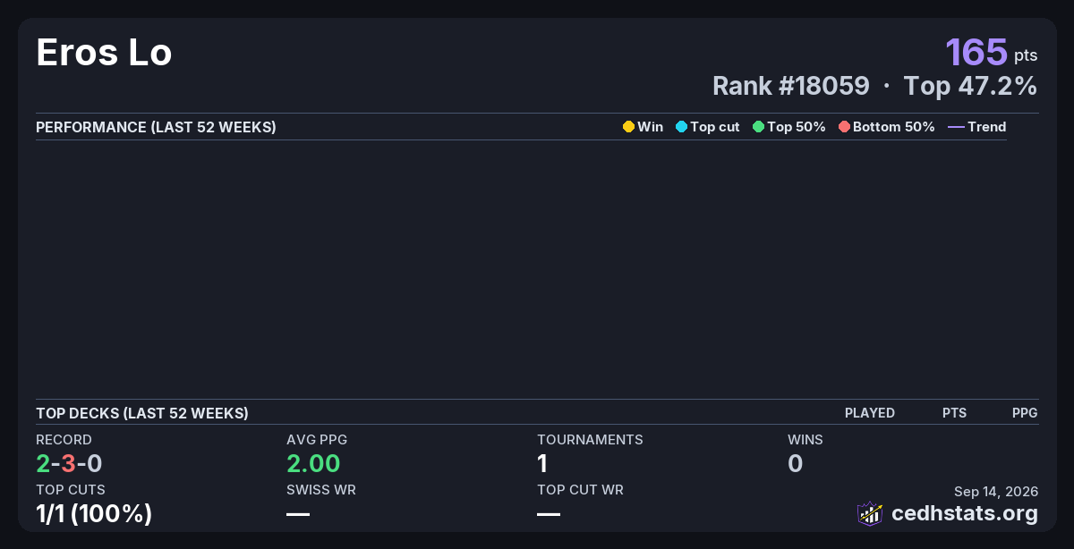Sort by the PPG column header

point(1025,413)
